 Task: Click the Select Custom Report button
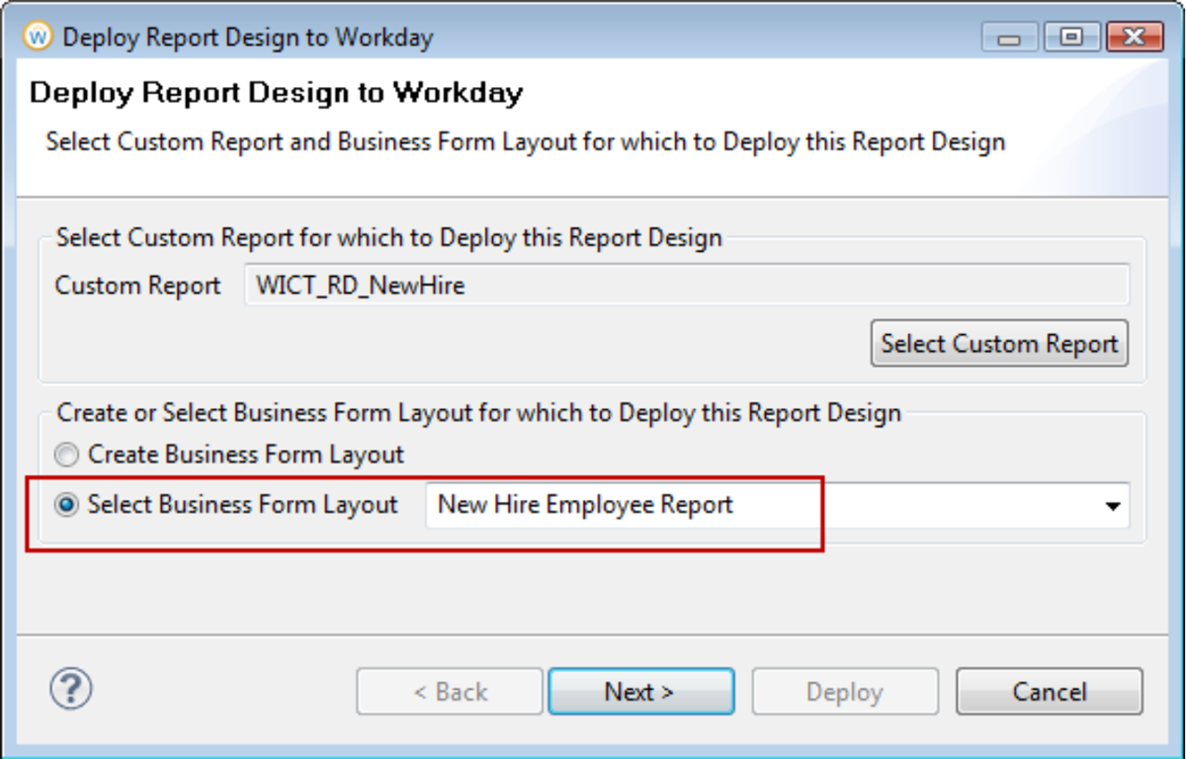coord(999,343)
